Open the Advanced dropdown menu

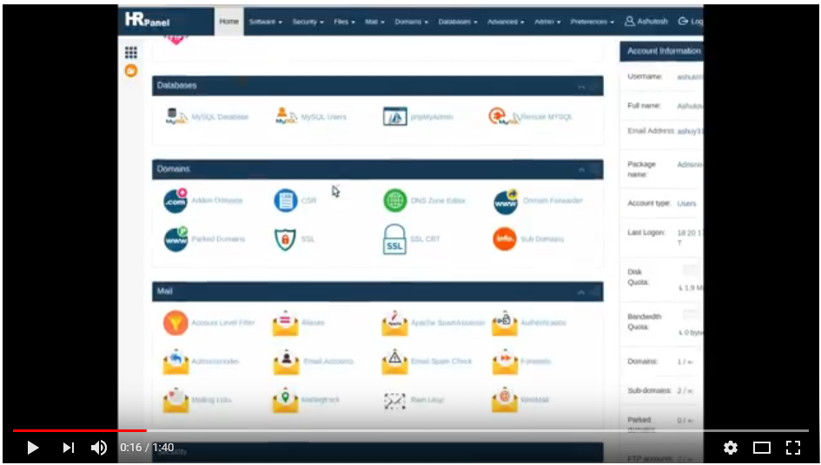pyautogui.click(x=506, y=22)
